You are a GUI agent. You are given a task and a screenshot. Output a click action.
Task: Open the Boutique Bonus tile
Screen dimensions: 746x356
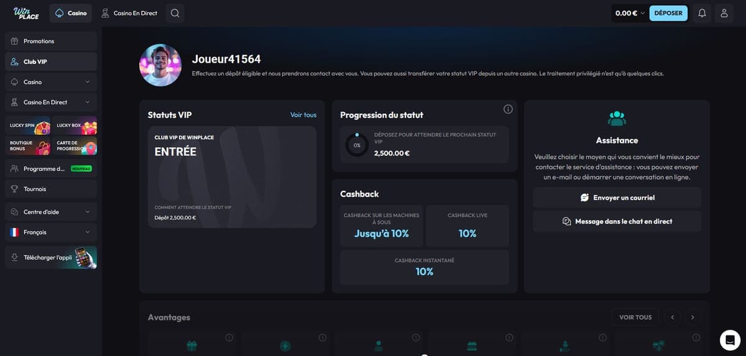pos(27,147)
